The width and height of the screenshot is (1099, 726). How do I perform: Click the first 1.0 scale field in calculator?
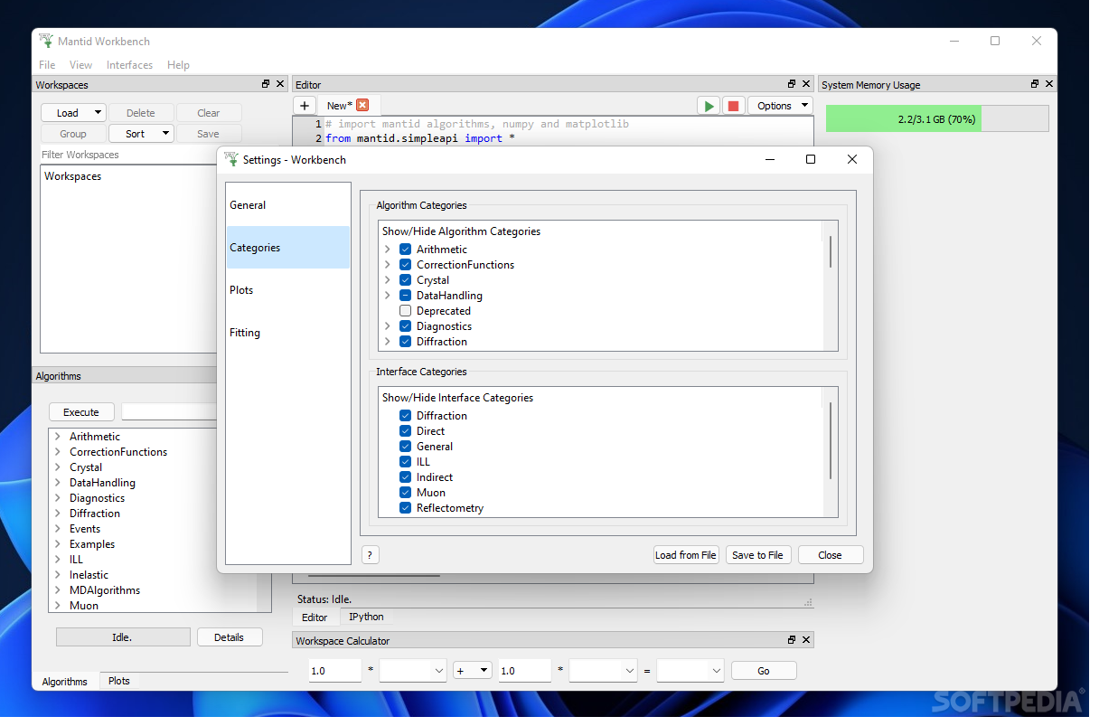click(334, 671)
